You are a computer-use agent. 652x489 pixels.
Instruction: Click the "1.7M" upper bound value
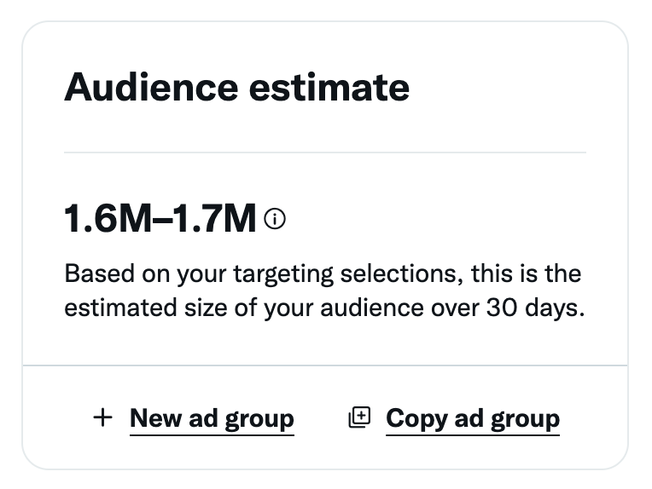(215, 220)
